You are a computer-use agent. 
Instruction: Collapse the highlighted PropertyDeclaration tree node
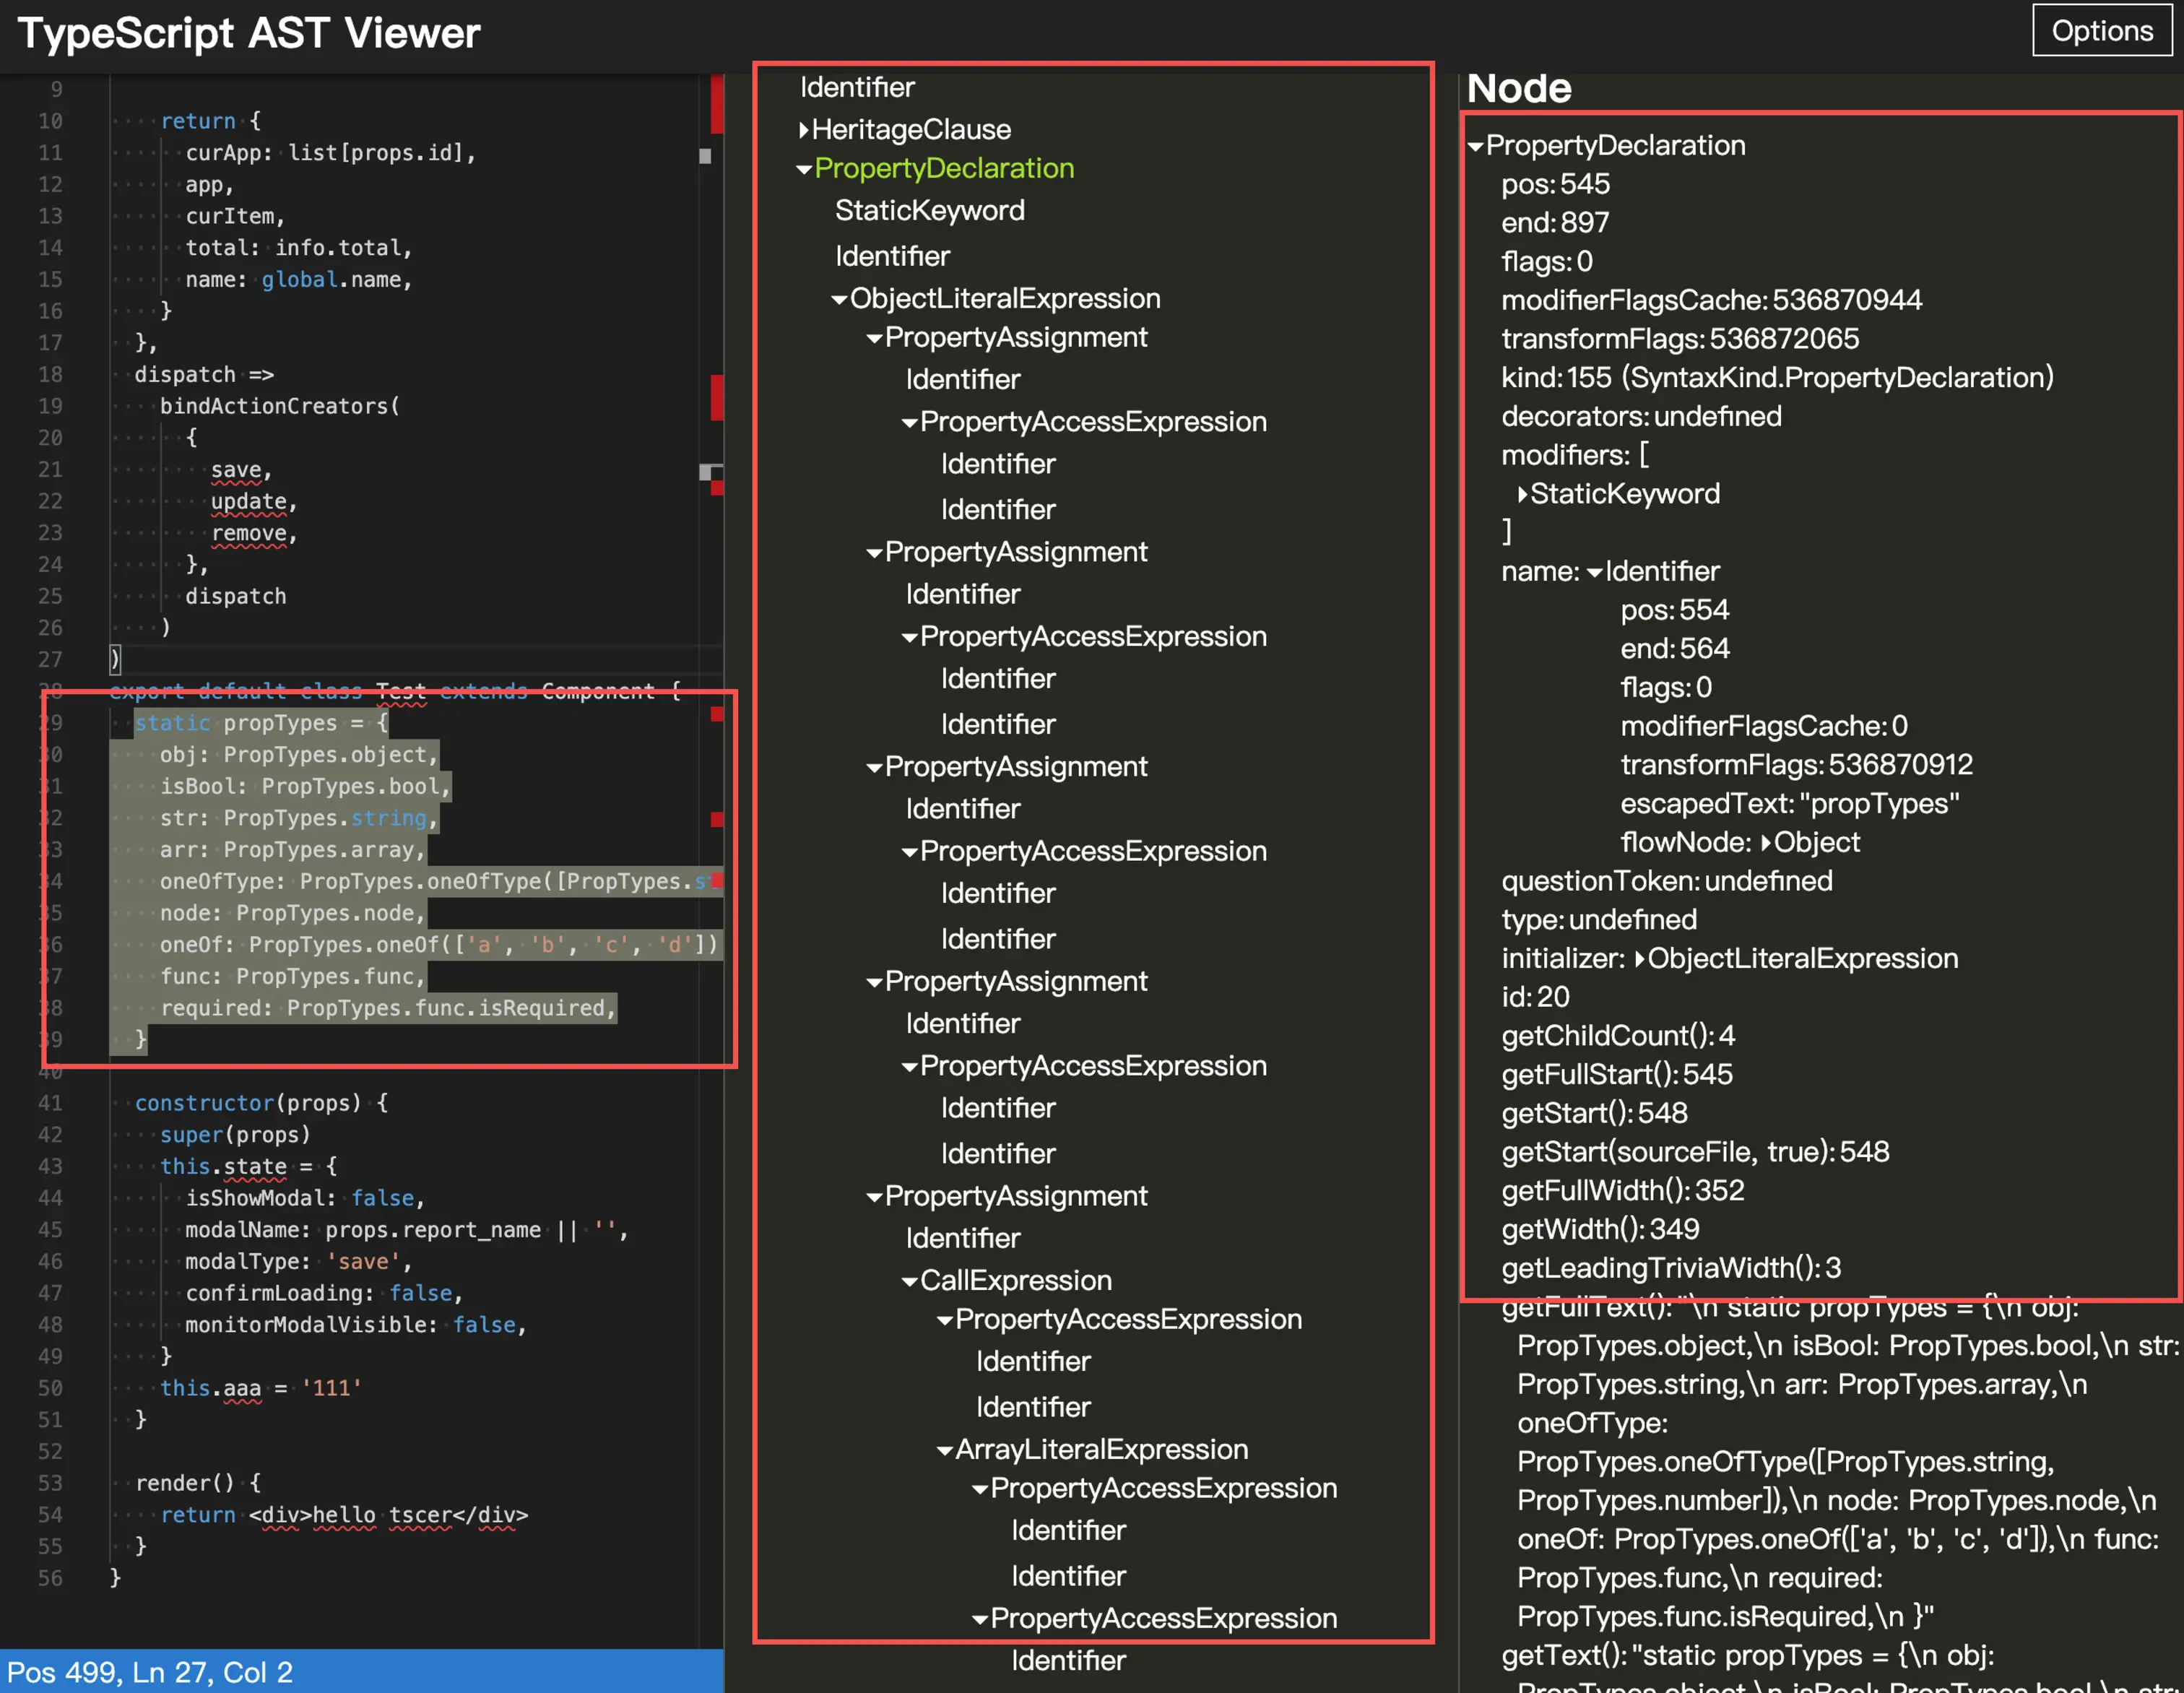point(804,169)
